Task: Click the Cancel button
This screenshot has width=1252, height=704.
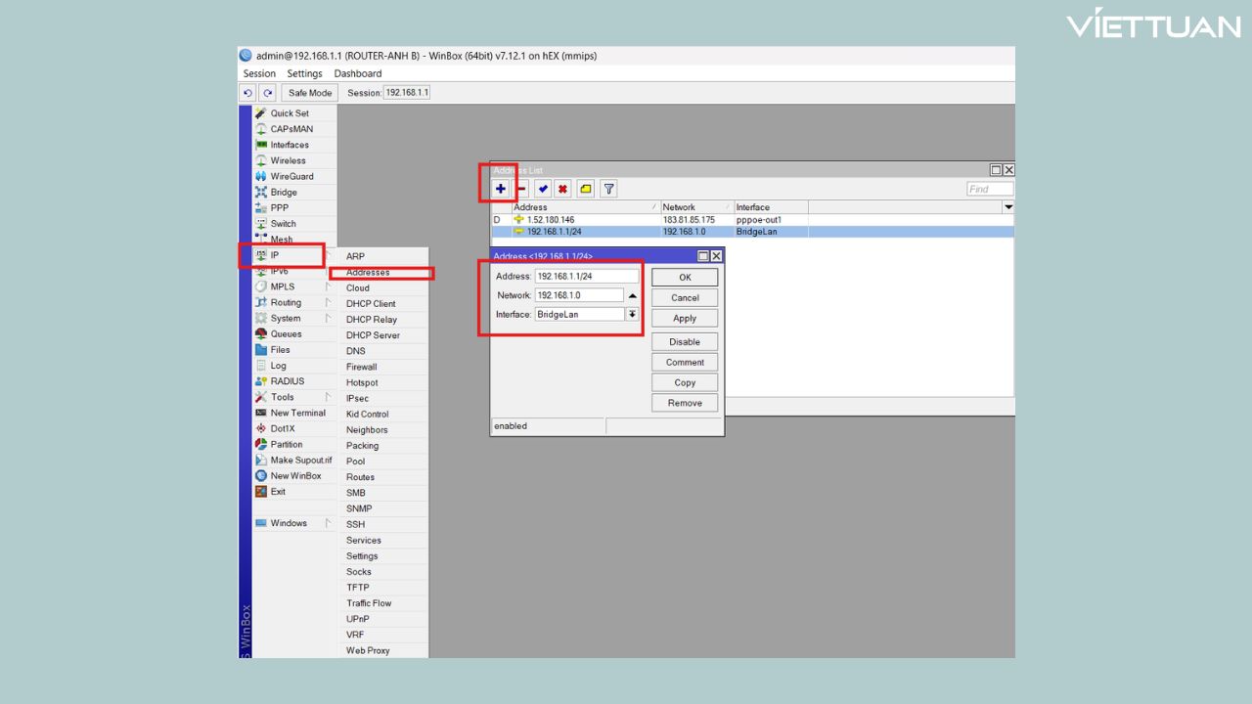Action: pos(685,297)
